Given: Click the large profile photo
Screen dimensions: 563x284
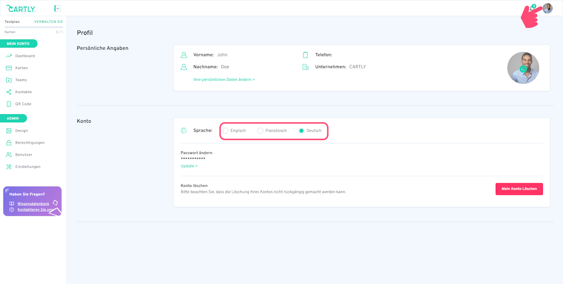Looking at the screenshot, I should click(523, 68).
